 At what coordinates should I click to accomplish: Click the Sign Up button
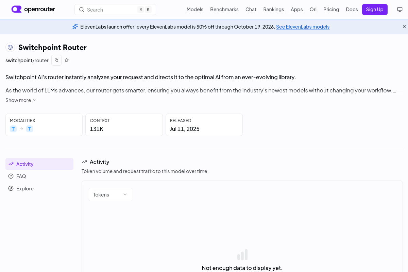pos(375,10)
